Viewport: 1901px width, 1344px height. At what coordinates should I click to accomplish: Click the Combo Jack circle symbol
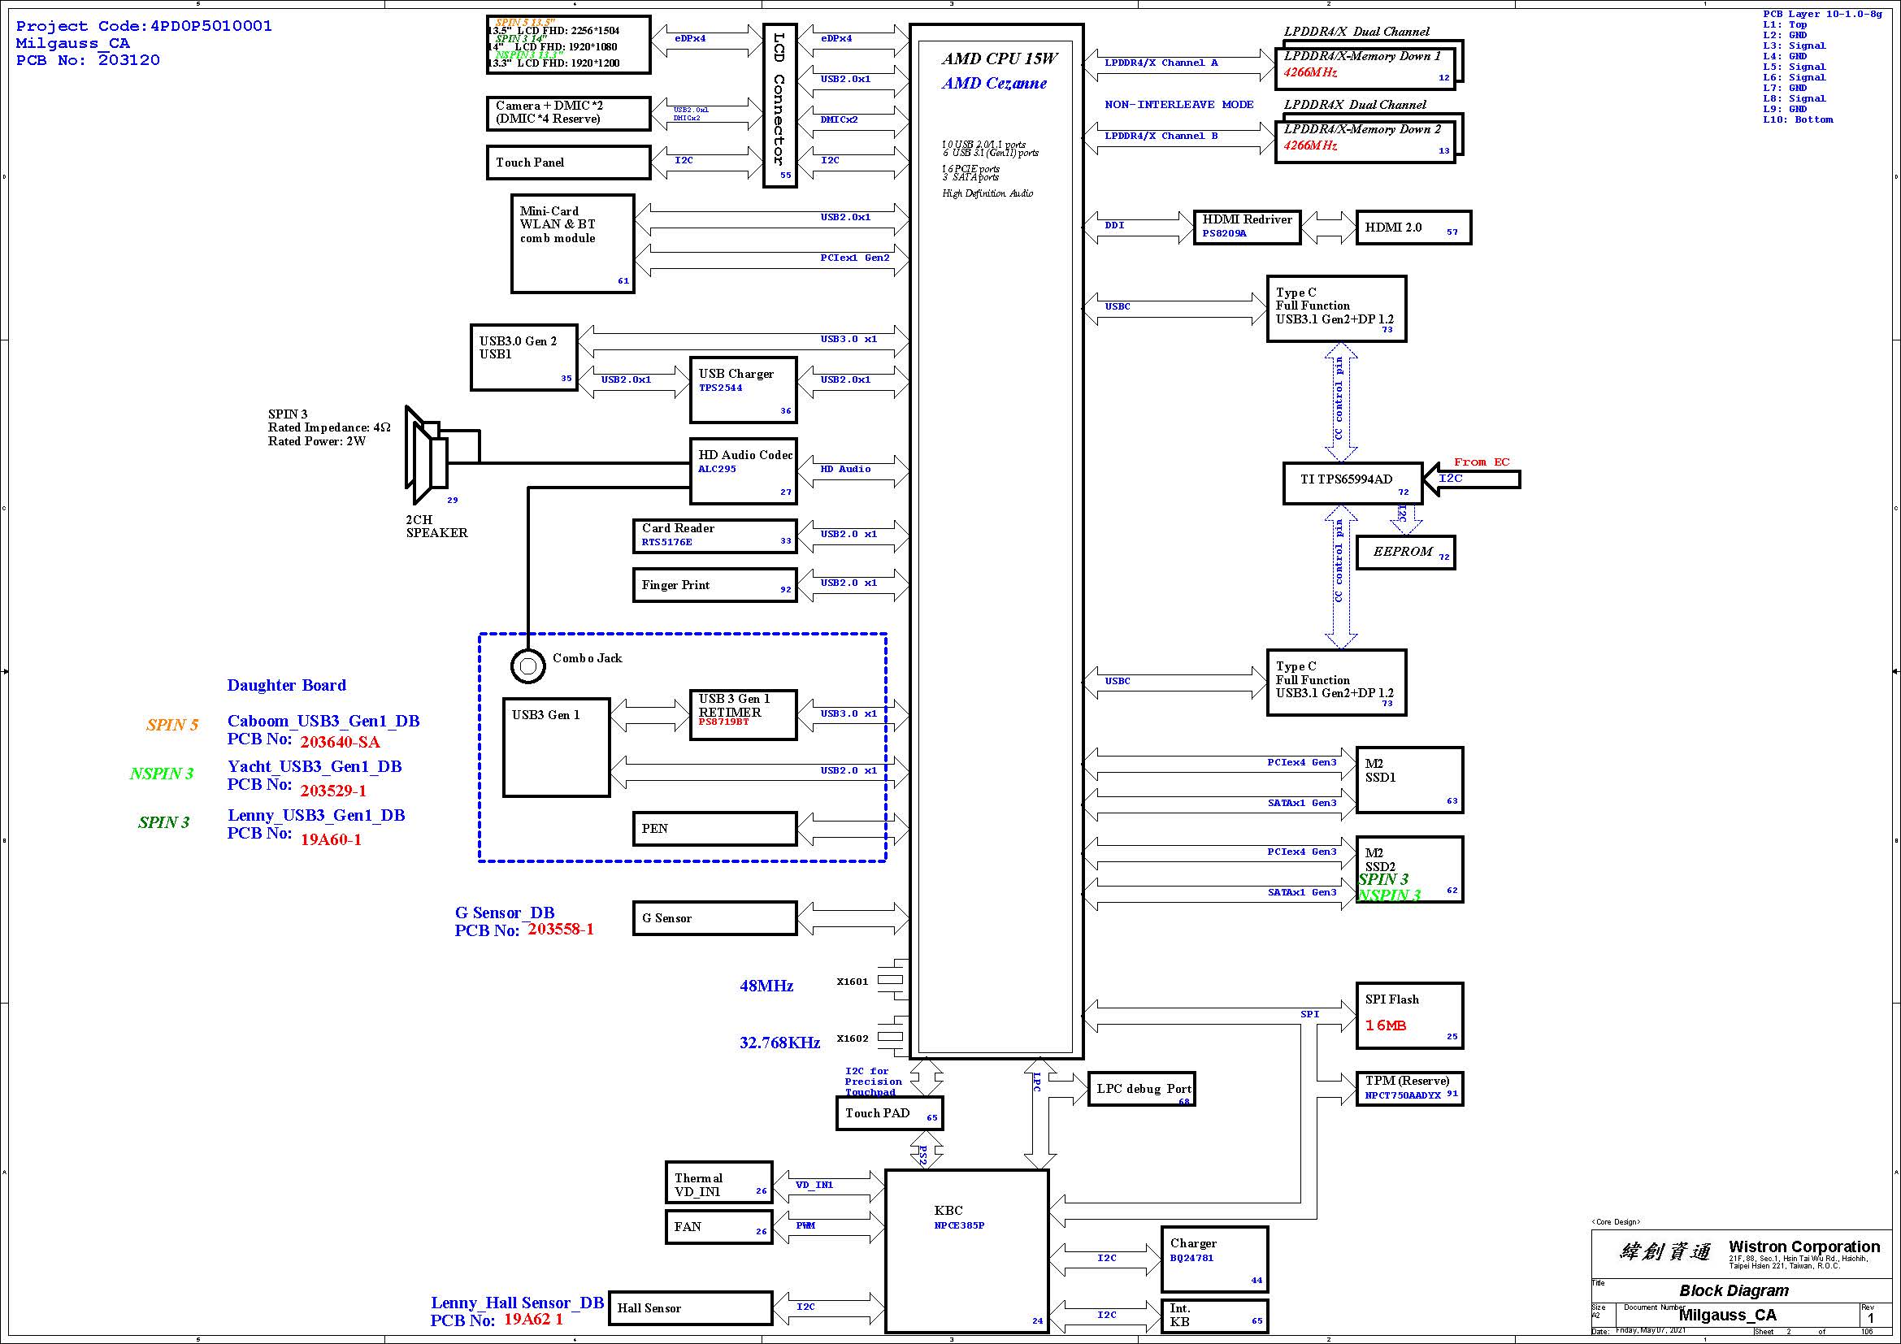[x=528, y=665]
